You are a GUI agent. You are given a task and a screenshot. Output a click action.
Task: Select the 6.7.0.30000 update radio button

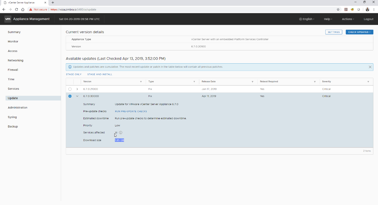70,96
